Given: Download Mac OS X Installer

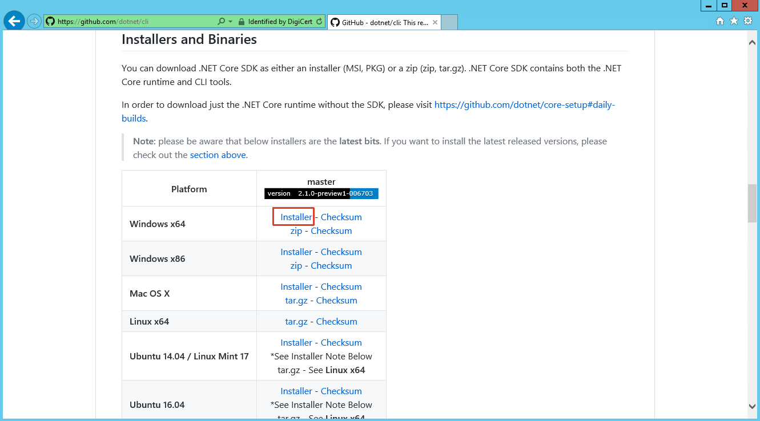Looking at the screenshot, I should pos(296,286).
